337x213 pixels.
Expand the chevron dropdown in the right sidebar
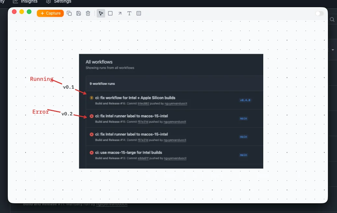pos(333,50)
